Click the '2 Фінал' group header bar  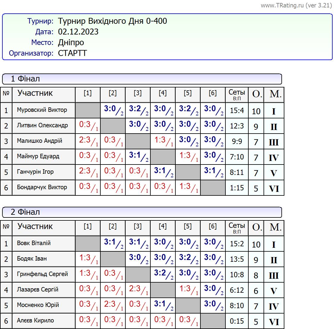click(142, 212)
